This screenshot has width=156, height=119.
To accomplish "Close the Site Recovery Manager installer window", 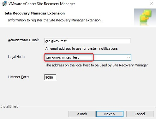I will 152,3.
